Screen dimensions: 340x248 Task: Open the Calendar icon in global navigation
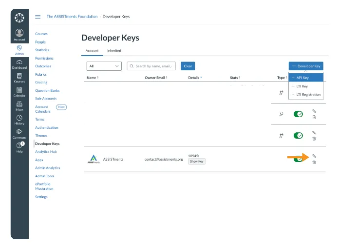[x=19, y=90]
